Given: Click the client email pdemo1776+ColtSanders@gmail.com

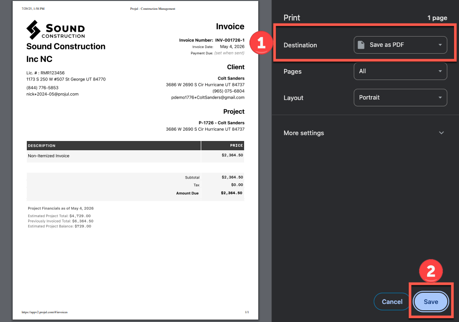Looking at the screenshot, I should 208,98.
